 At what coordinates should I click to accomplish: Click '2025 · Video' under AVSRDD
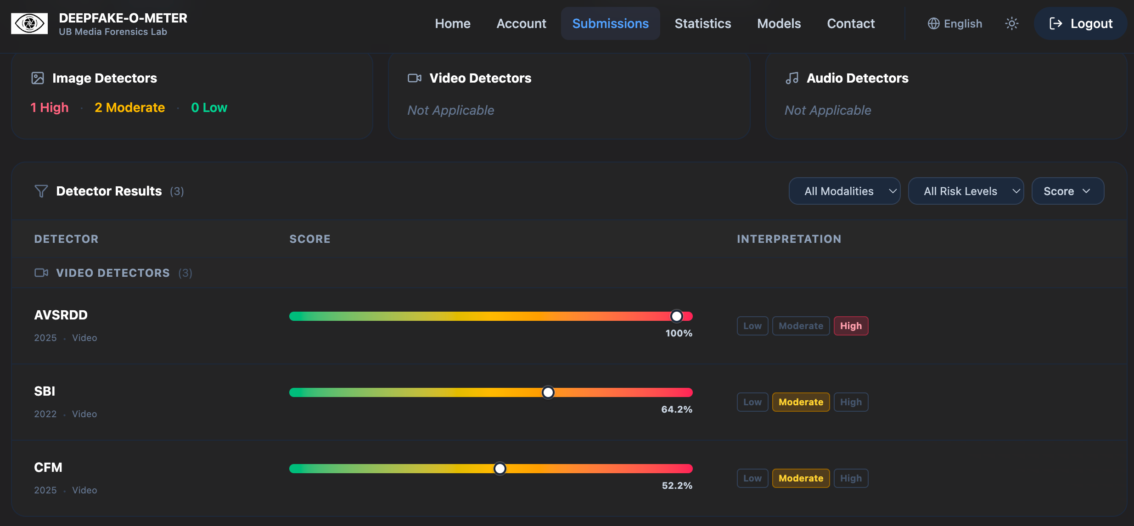pos(66,338)
